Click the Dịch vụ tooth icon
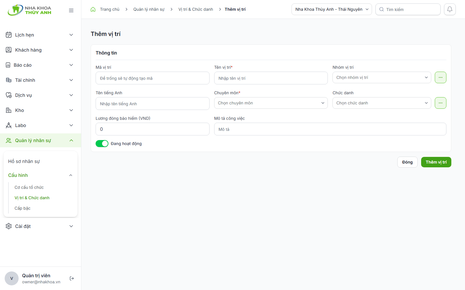 (x=9, y=95)
